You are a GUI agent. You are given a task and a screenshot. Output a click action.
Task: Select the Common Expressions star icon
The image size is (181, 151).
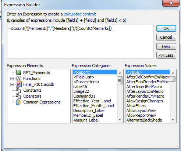[x=18, y=102]
